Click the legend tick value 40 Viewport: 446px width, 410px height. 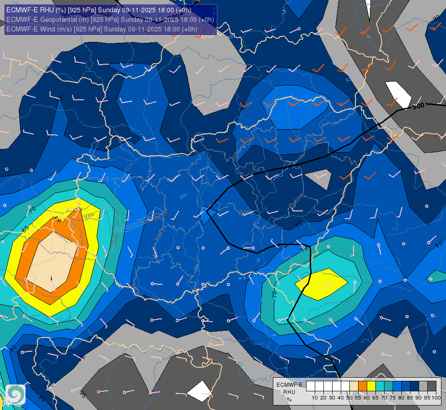coord(341,398)
